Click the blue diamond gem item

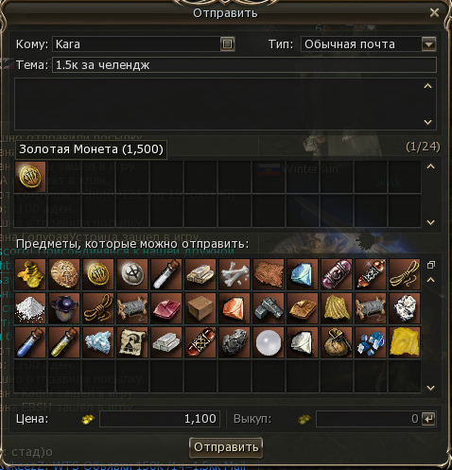click(303, 274)
